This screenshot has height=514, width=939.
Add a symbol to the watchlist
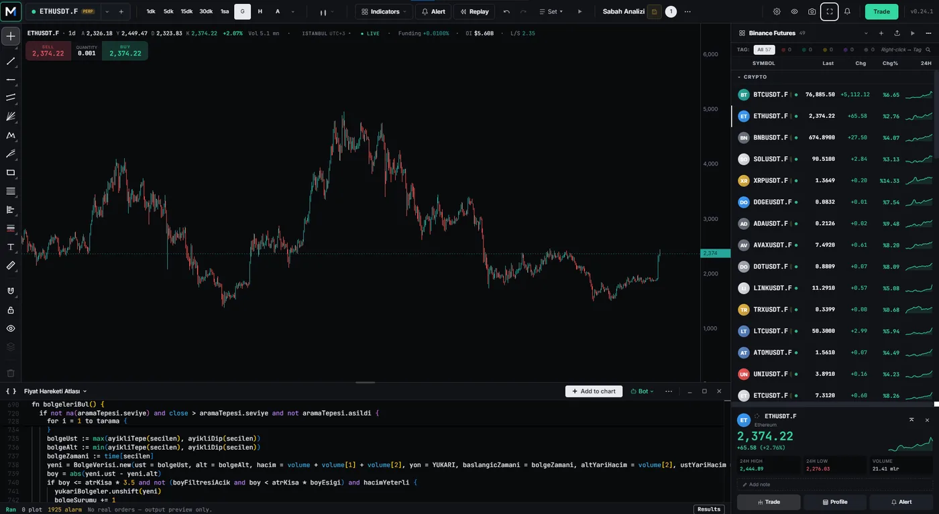pos(882,33)
